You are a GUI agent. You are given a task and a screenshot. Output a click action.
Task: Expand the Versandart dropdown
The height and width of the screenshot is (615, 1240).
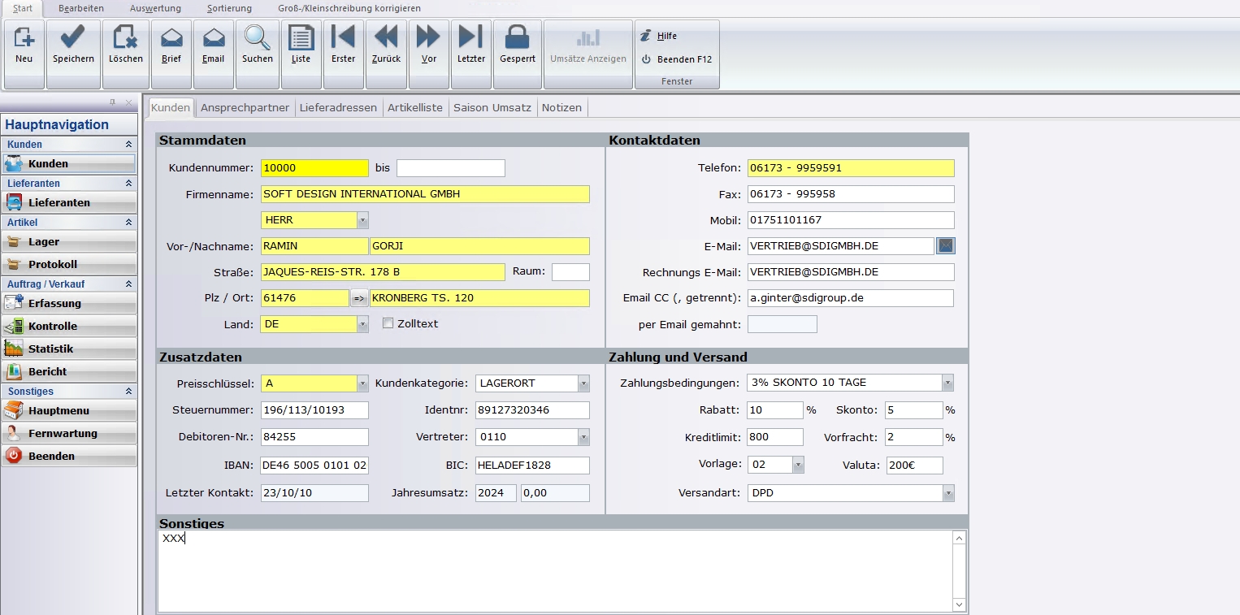point(947,493)
